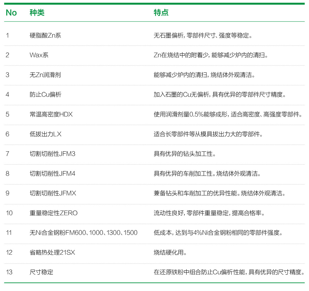Click feature text '流动性良好，零部件重量稳定，提高合格率。'
The height and width of the screenshot is (291, 309).
[x=209, y=213]
